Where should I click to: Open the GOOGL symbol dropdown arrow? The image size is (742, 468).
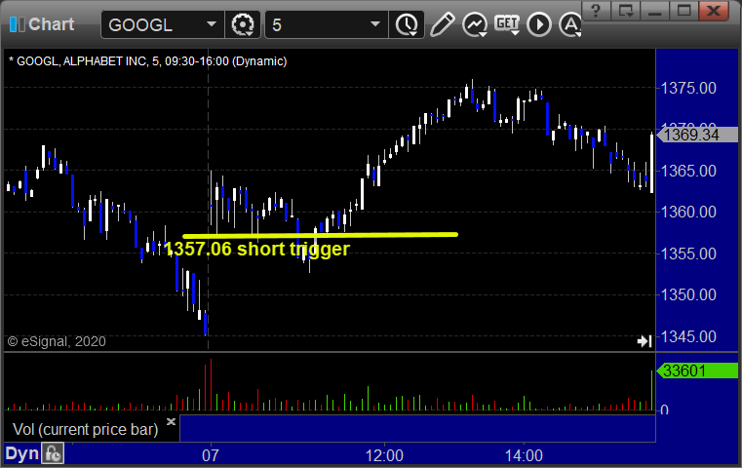[211, 24]
